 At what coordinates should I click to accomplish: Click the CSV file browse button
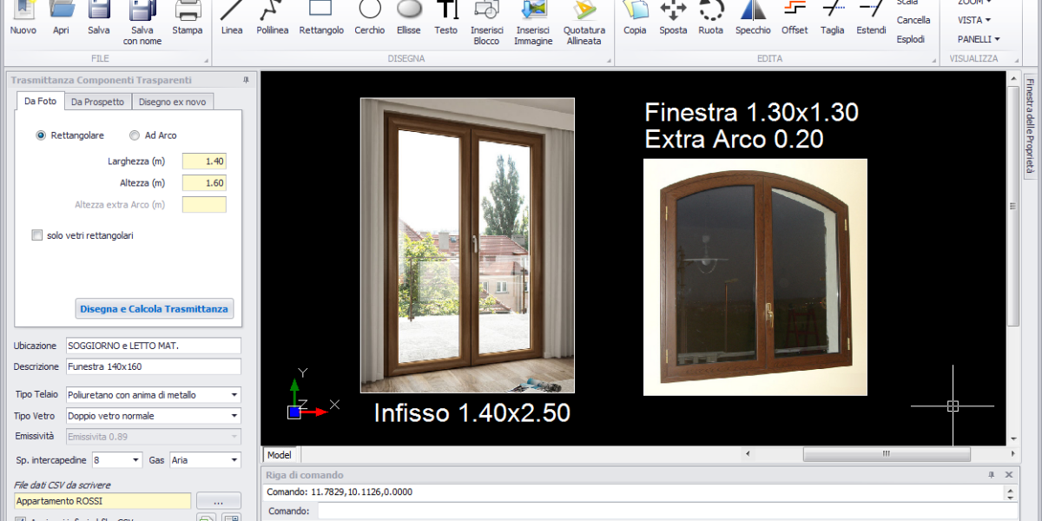coord(218,501)
